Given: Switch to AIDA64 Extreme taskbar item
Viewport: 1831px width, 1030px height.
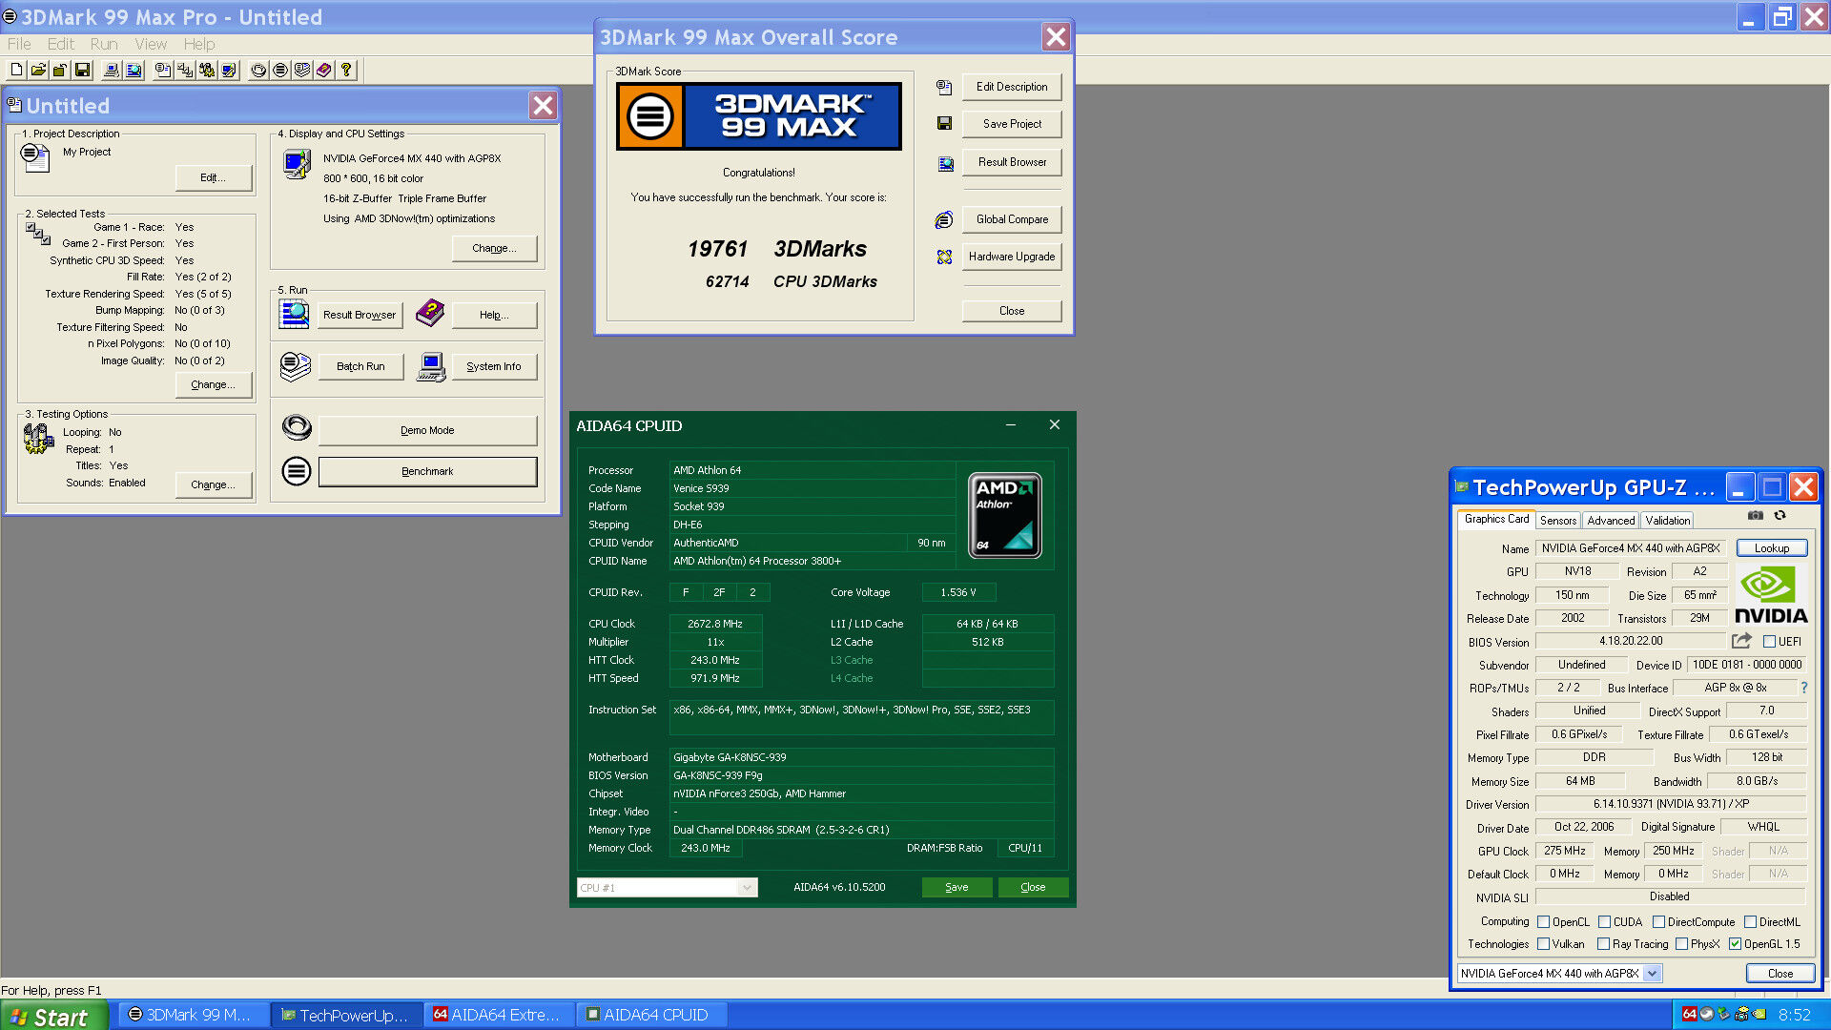Looking at the screenshot, I should tap(500, 1015).
